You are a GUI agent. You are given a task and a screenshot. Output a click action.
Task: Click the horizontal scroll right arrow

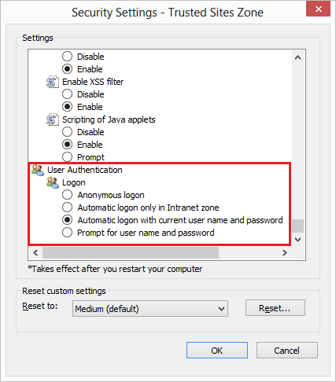coord(285,252)
